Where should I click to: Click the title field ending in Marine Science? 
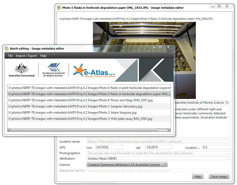tap(202, 103)
